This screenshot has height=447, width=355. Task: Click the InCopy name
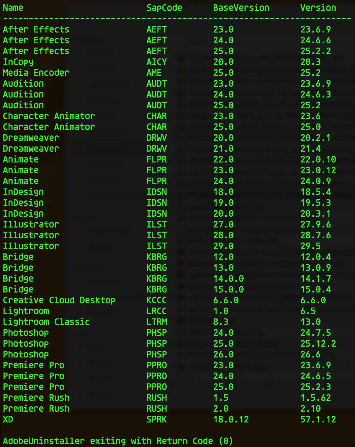point(18,62)
